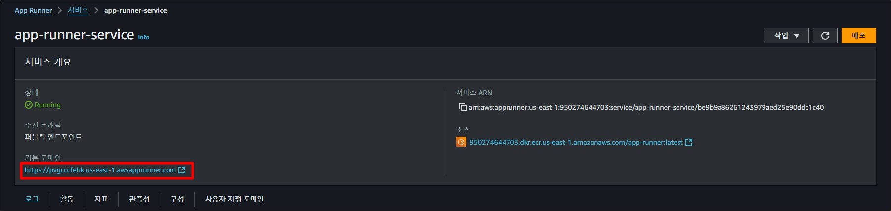Viewport: 891px width, 211px height.
Task: Open the awsapprunner.com default domain link
Action: coord(100,170)
